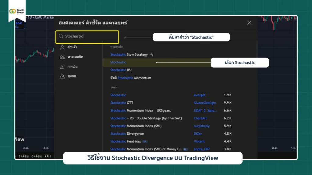
Task: Select Stochastic Slow Strategy
Action: pos(129,55)
